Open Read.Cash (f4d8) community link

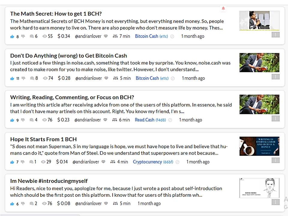150,120
